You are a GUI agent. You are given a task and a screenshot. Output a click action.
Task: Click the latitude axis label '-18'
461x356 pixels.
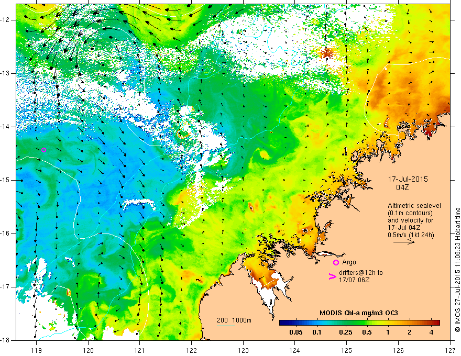click(x=6, y=340)
